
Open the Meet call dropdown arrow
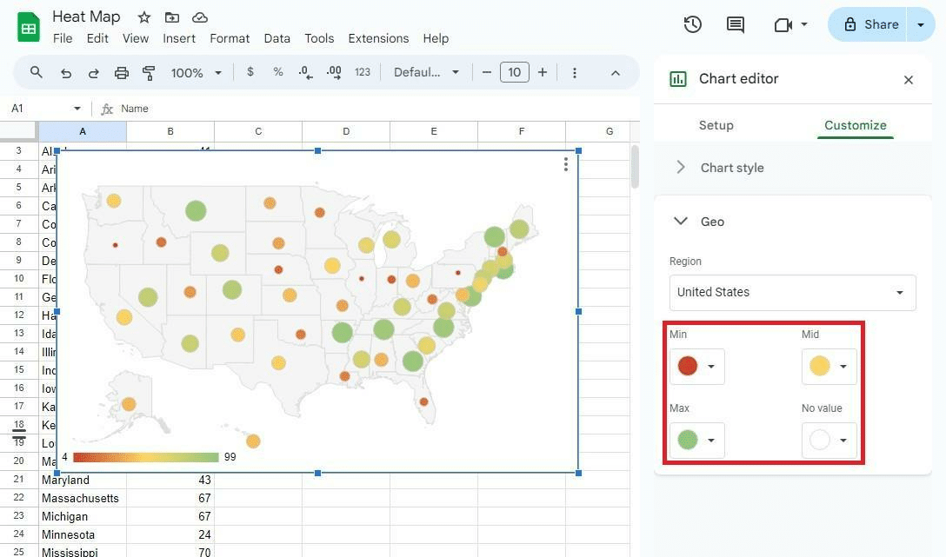pyautogui.click(x=804, y=24)
